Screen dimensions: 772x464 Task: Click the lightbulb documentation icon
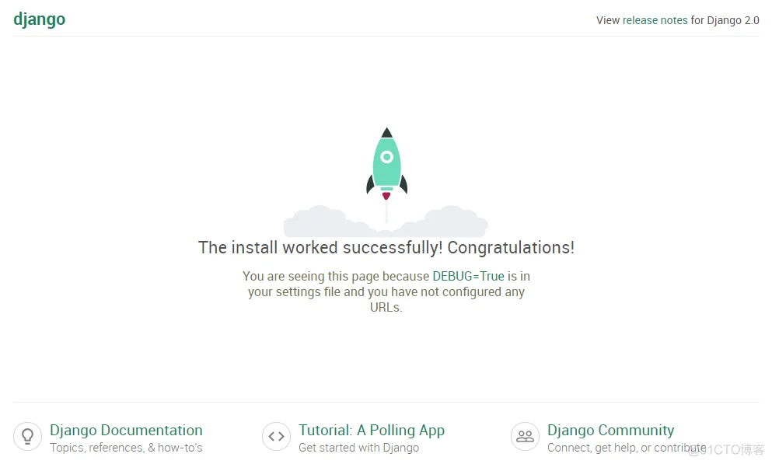pyautogui.click(x=27, y=437)
